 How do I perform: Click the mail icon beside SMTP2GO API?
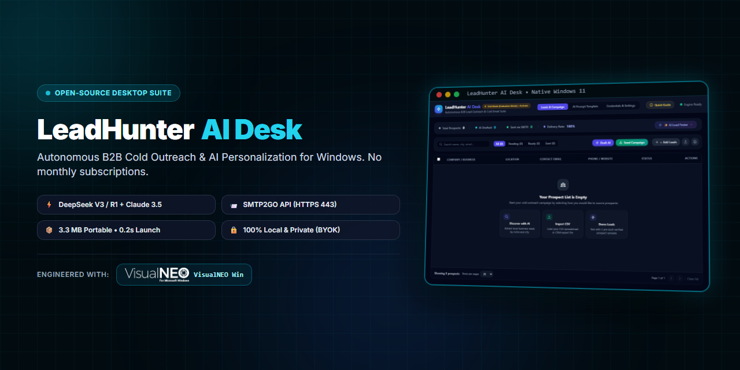[x=234, y=205]
